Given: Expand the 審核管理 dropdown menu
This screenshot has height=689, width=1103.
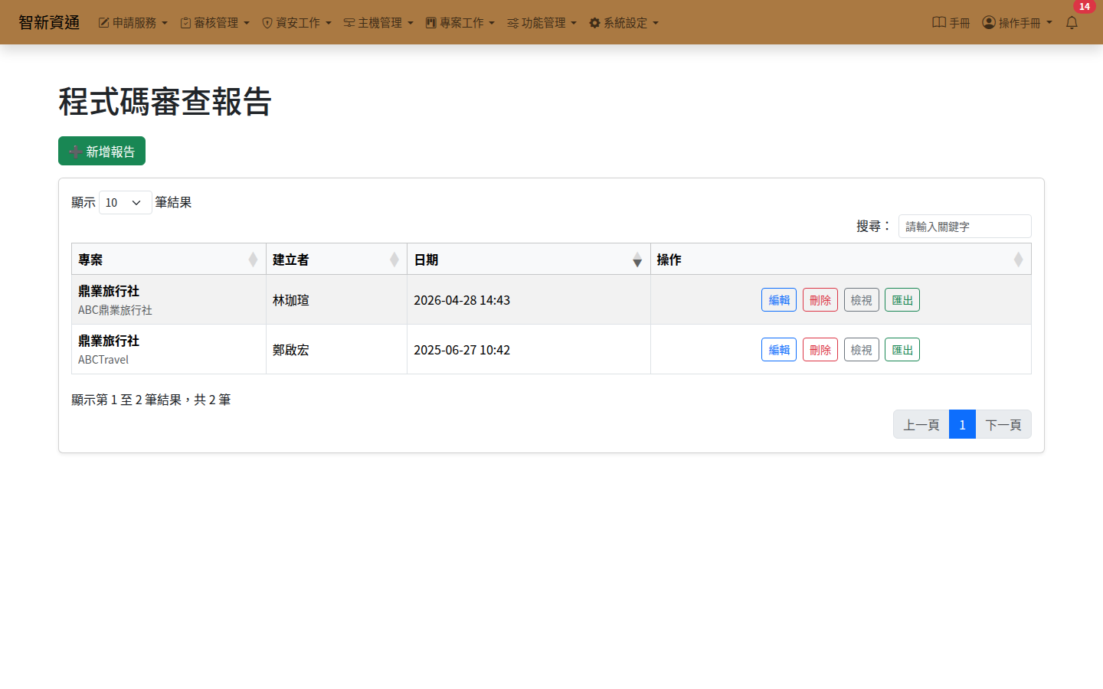Looking at the screenshot, I should (x=215, y=23).
